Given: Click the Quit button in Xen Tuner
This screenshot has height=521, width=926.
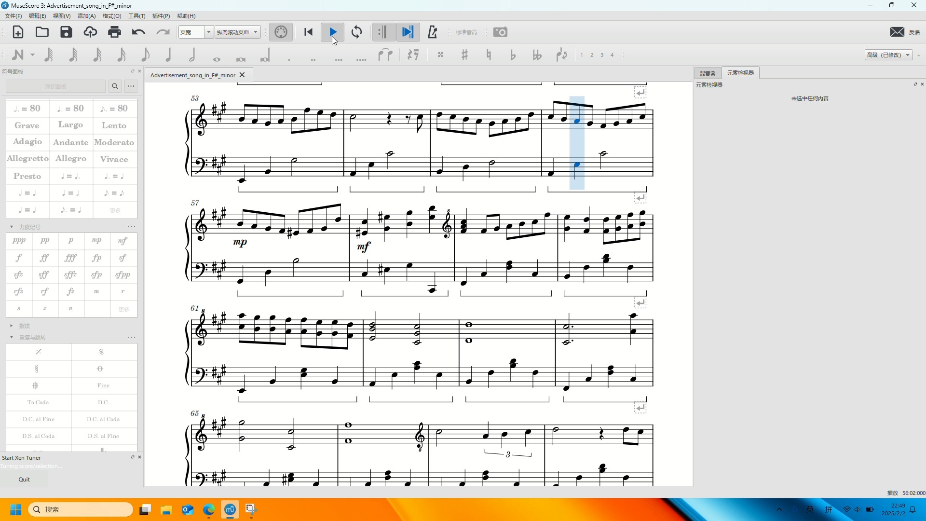Looking at the screenshot, I should (24, 480).
